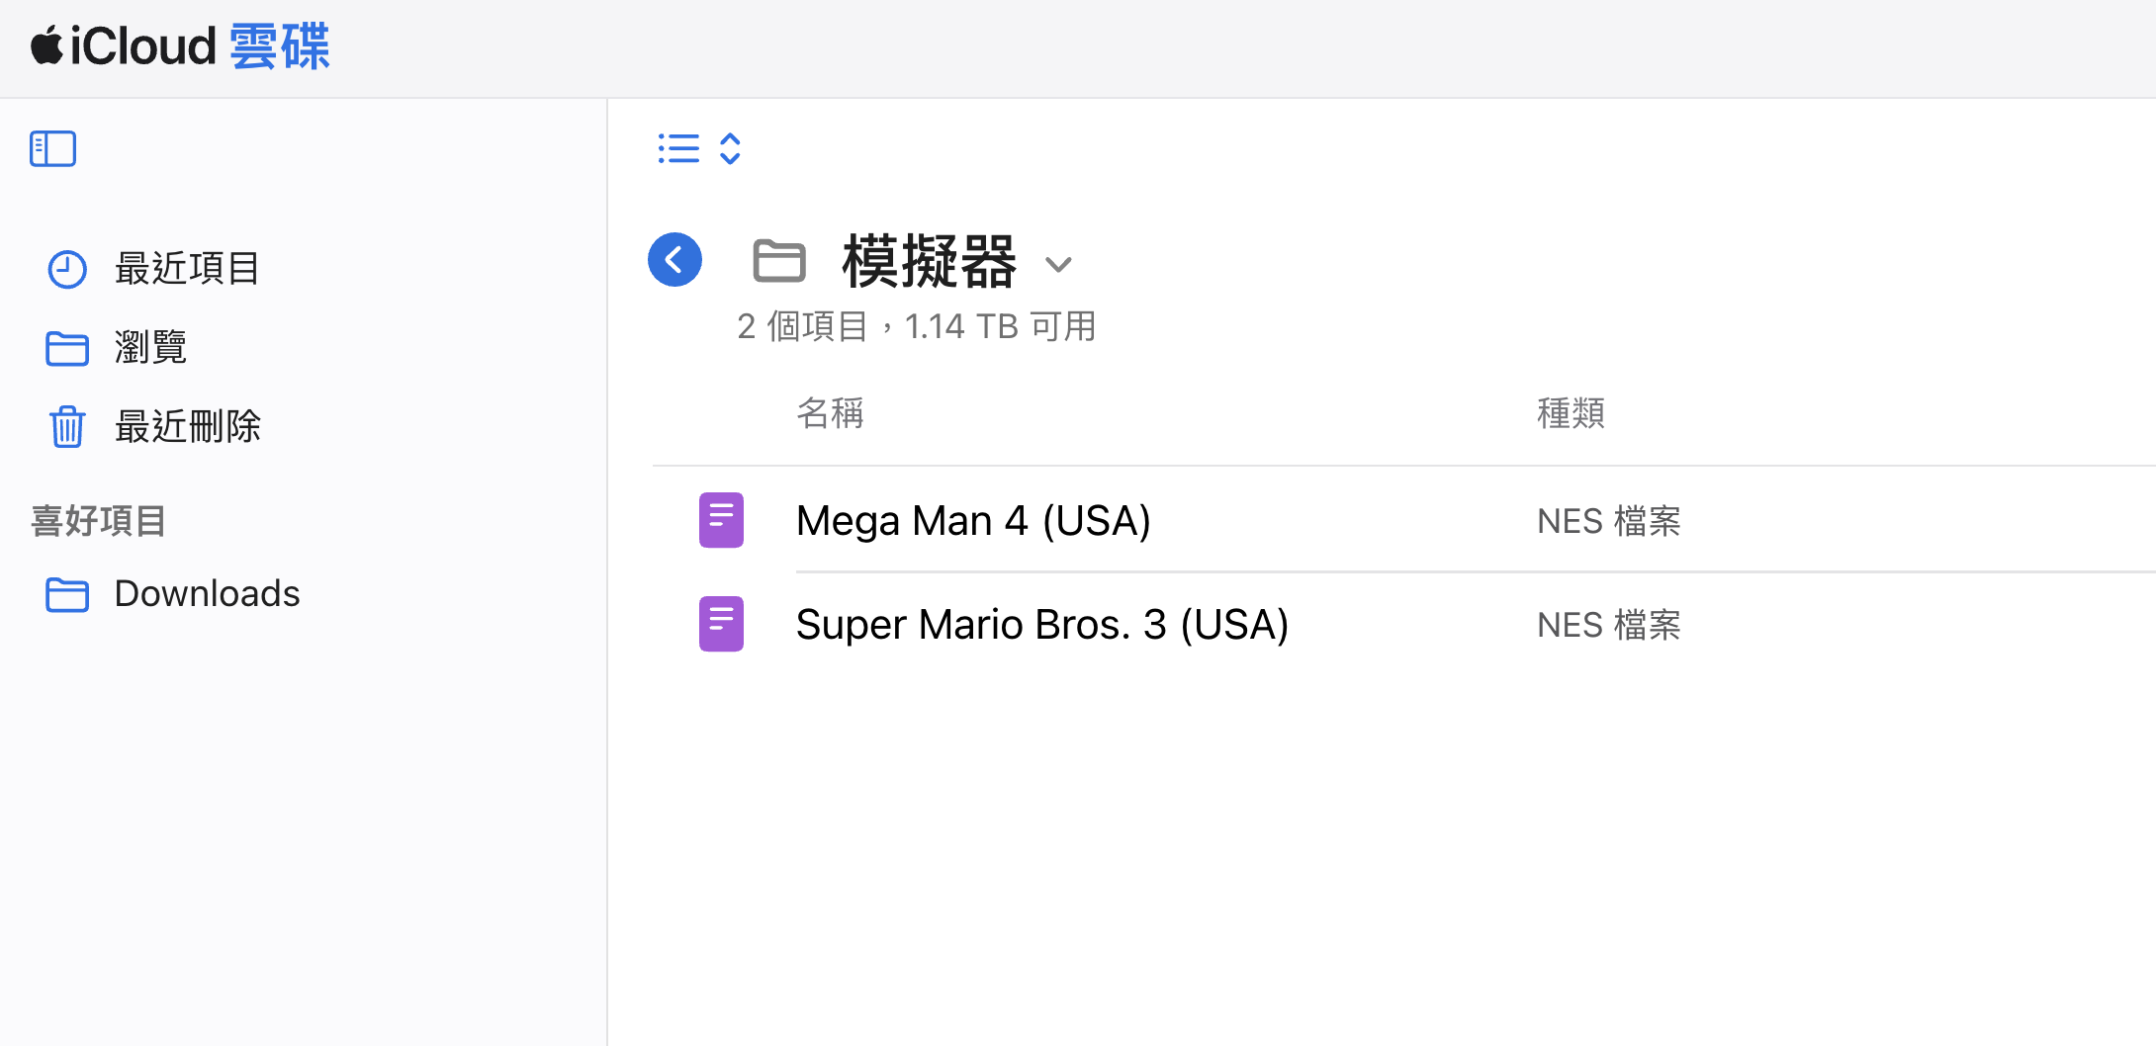Go back with the blue arrow button
Image resolution: width=2156 pixels, height=1046 pixels.
(x=674, y=260)
